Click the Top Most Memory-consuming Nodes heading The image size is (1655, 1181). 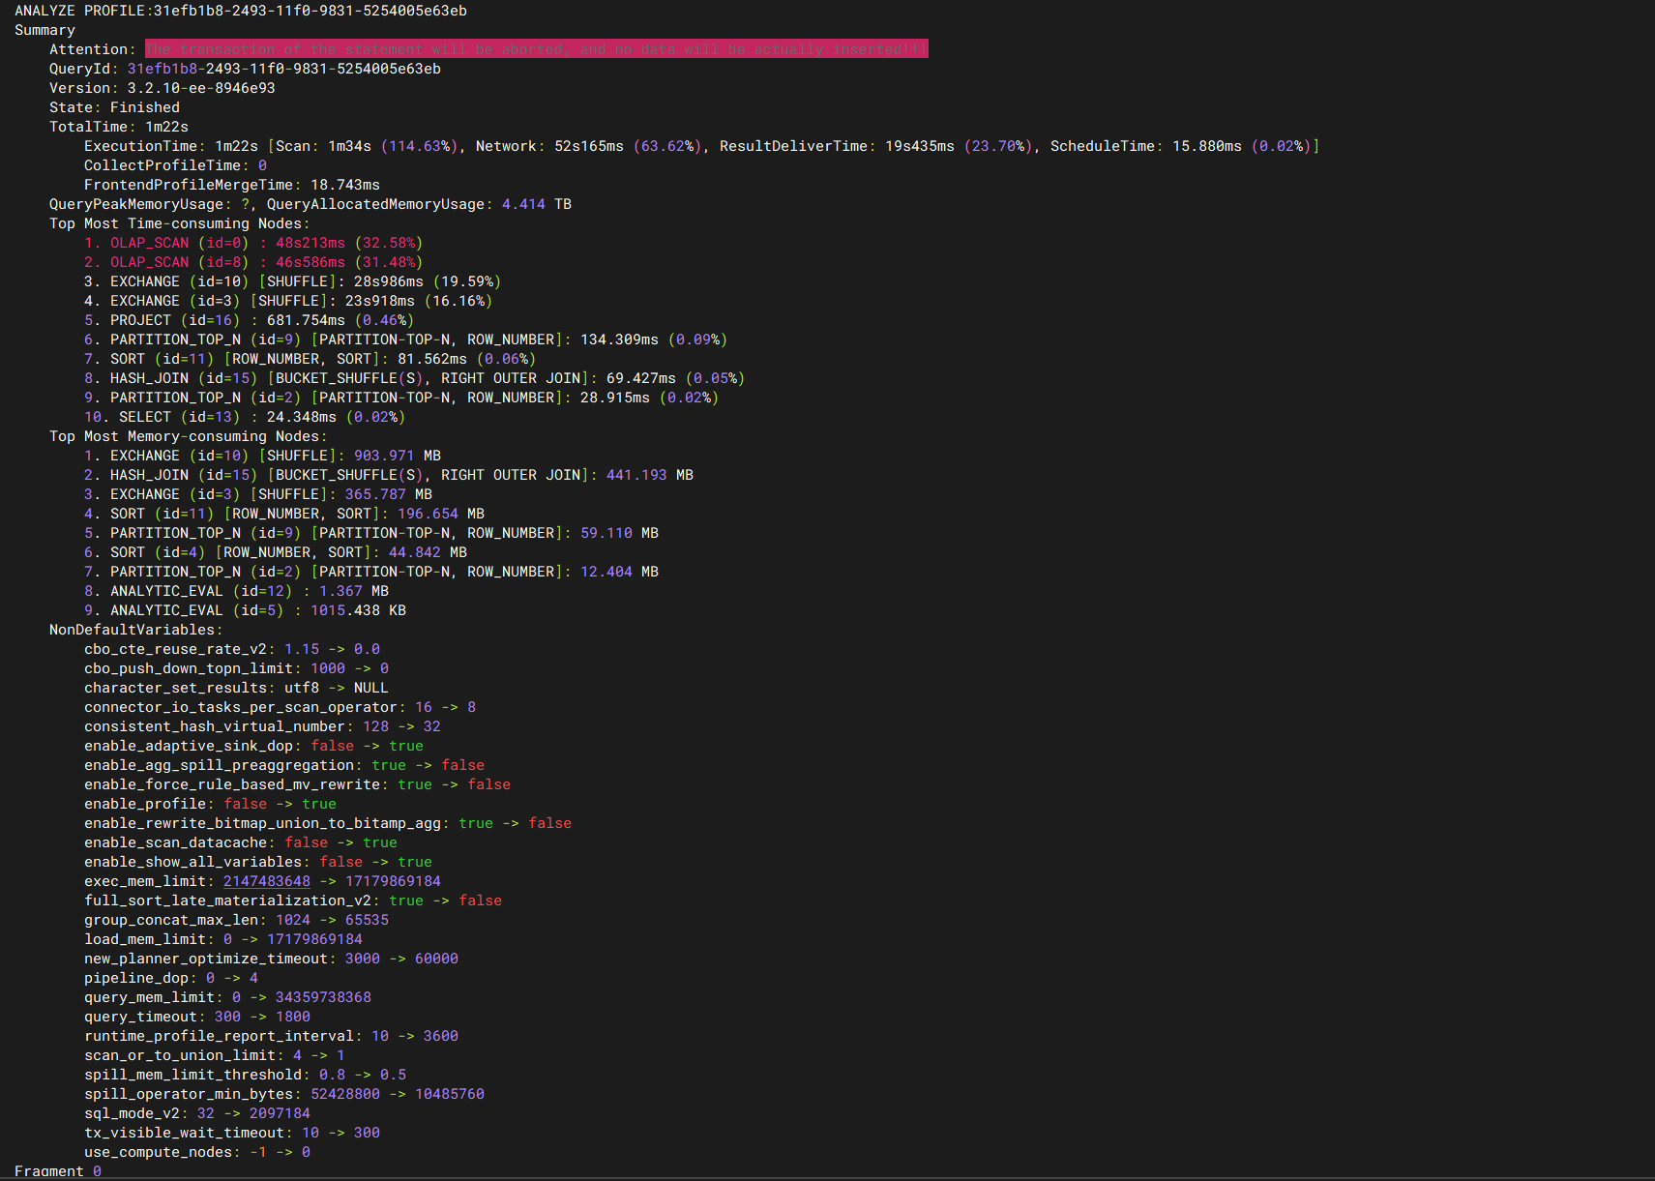(x=188, y=436)
